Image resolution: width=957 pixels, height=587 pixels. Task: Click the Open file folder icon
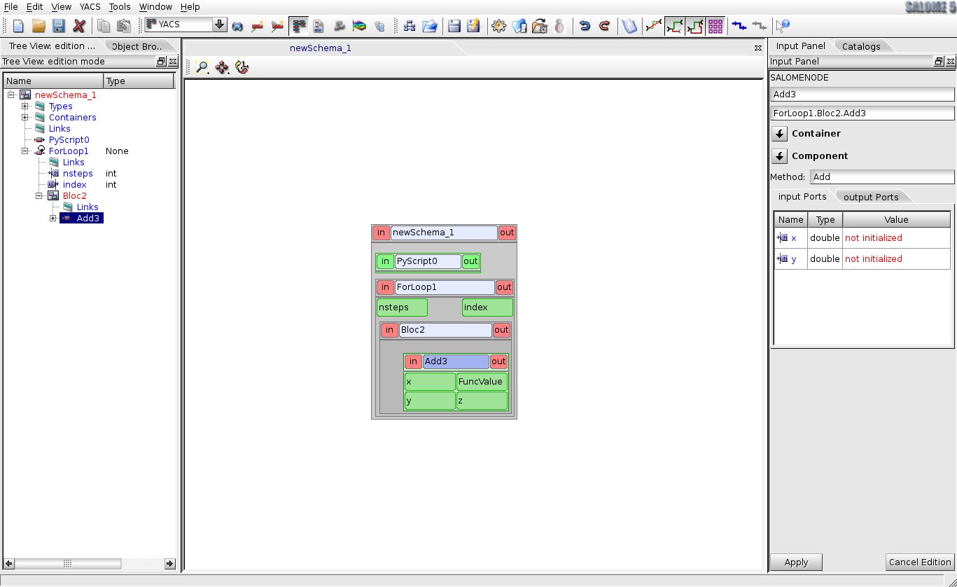click(39, 26)
